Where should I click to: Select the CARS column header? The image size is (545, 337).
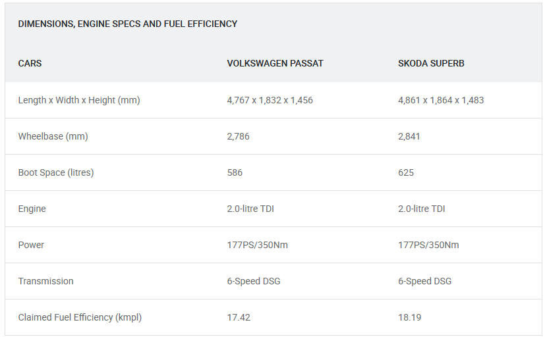(30, 64)
